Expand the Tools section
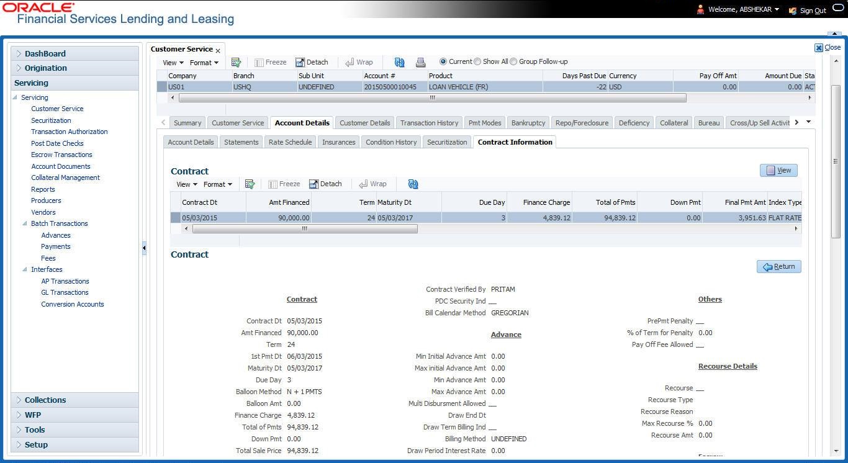Viewport: 848px width, 463px height. click(74, 429)
